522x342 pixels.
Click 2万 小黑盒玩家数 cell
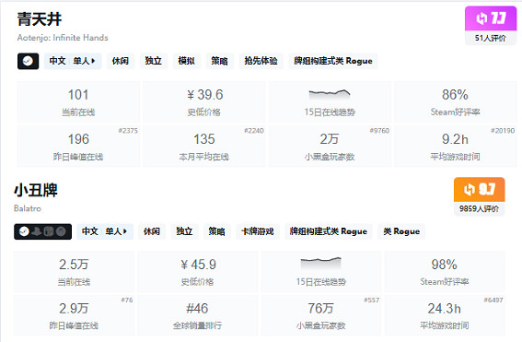(x=330, y=146)
